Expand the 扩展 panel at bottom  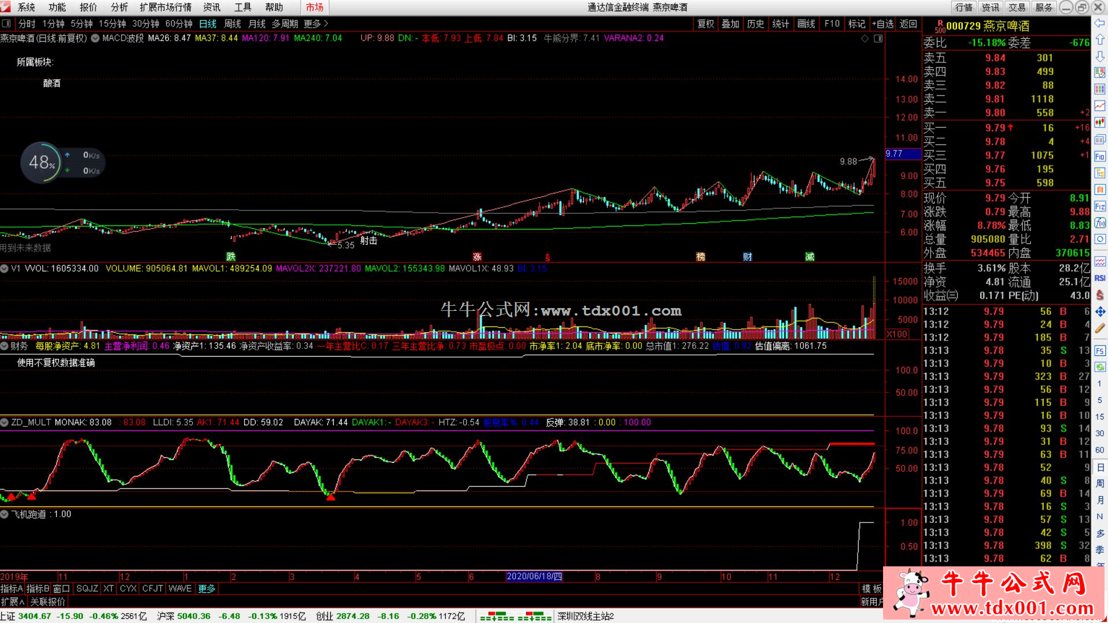pos(13,602)
